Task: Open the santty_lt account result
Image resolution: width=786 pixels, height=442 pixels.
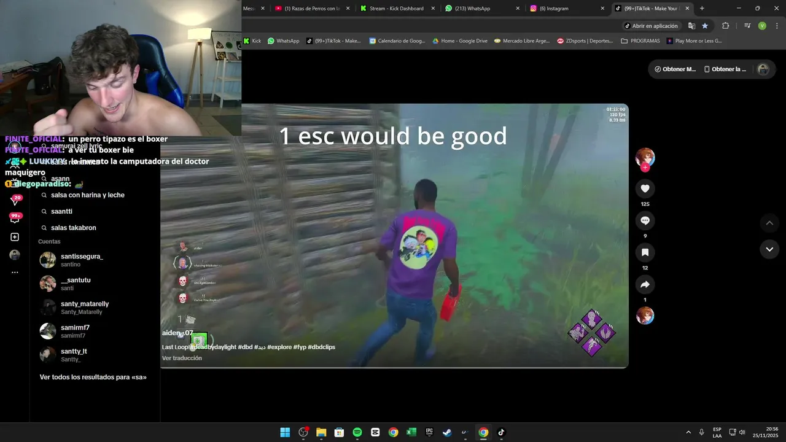Action: click(x=95, y=355)
